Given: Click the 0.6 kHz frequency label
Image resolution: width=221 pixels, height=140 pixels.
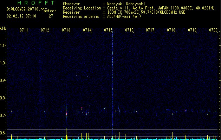Looking at the screenshot, I should click(x=3, y=133).
